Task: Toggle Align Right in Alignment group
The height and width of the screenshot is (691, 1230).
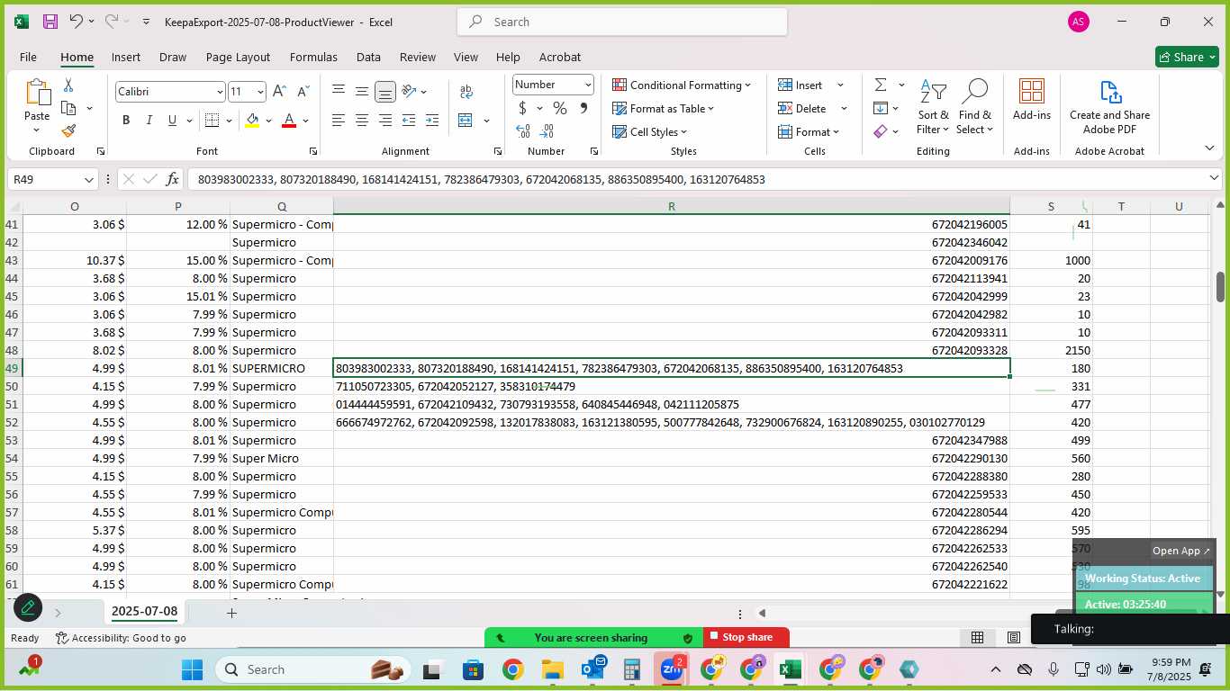Action: click(384, 121)
